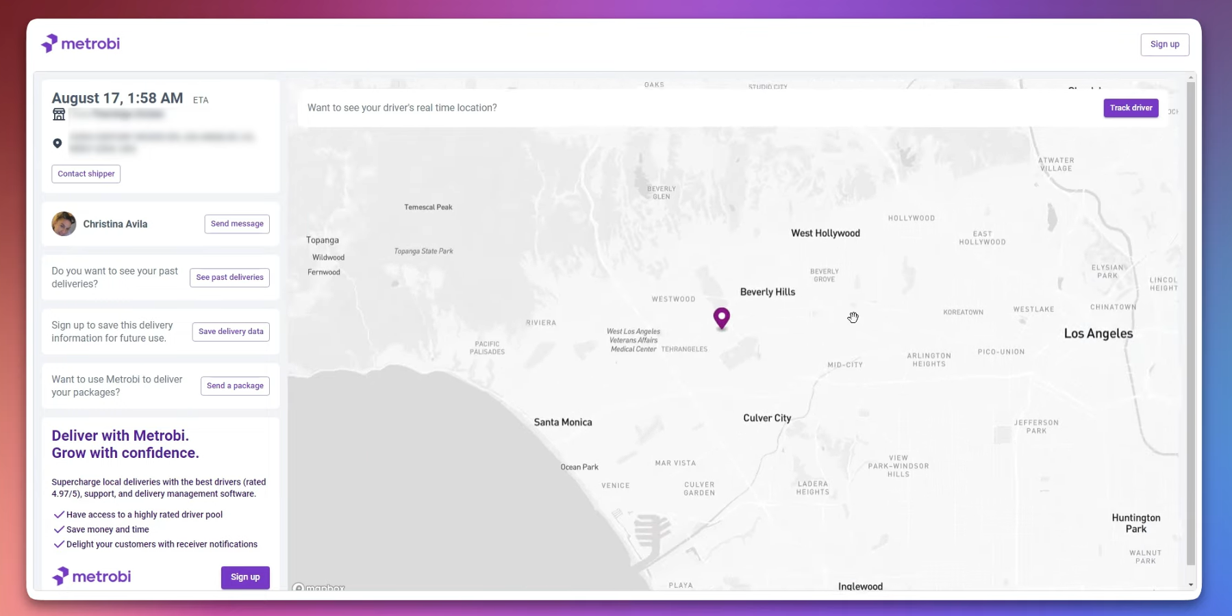The height and width of the screenshot is (616, 1232).
Task: Open Christina Avila's profile photo
Action: (63, 224)
